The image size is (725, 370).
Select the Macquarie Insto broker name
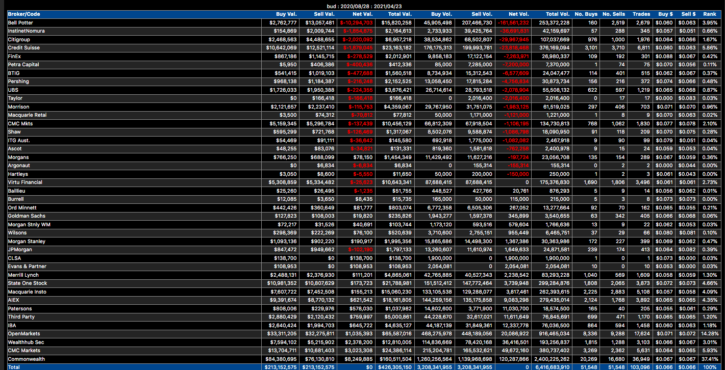27,292
